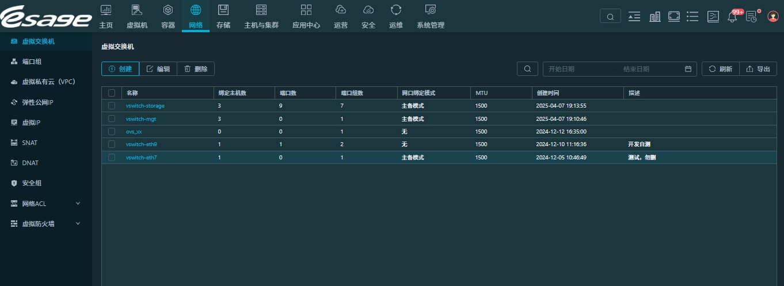The width and height of the screenshot is (784, 286).
Task: Check the vswitch-storage row checkbox
Action: (112, 106)
